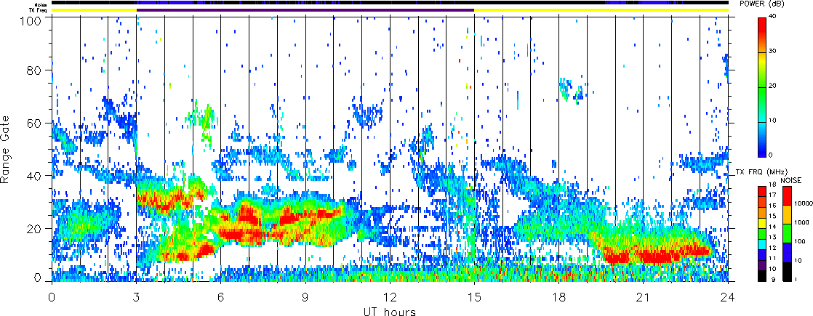Image resolution: width=813 pixels, height=316 pixels.
Task: Click the Noise strip at the top of the plot
Action: (x=390, y=3)
